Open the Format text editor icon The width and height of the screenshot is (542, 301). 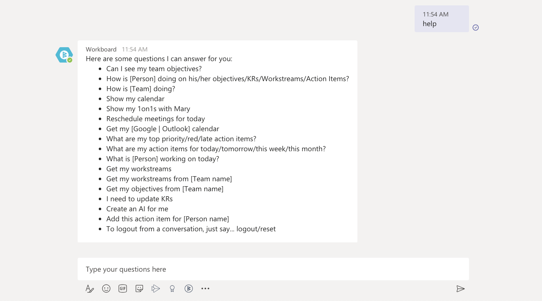click(89, 289)
